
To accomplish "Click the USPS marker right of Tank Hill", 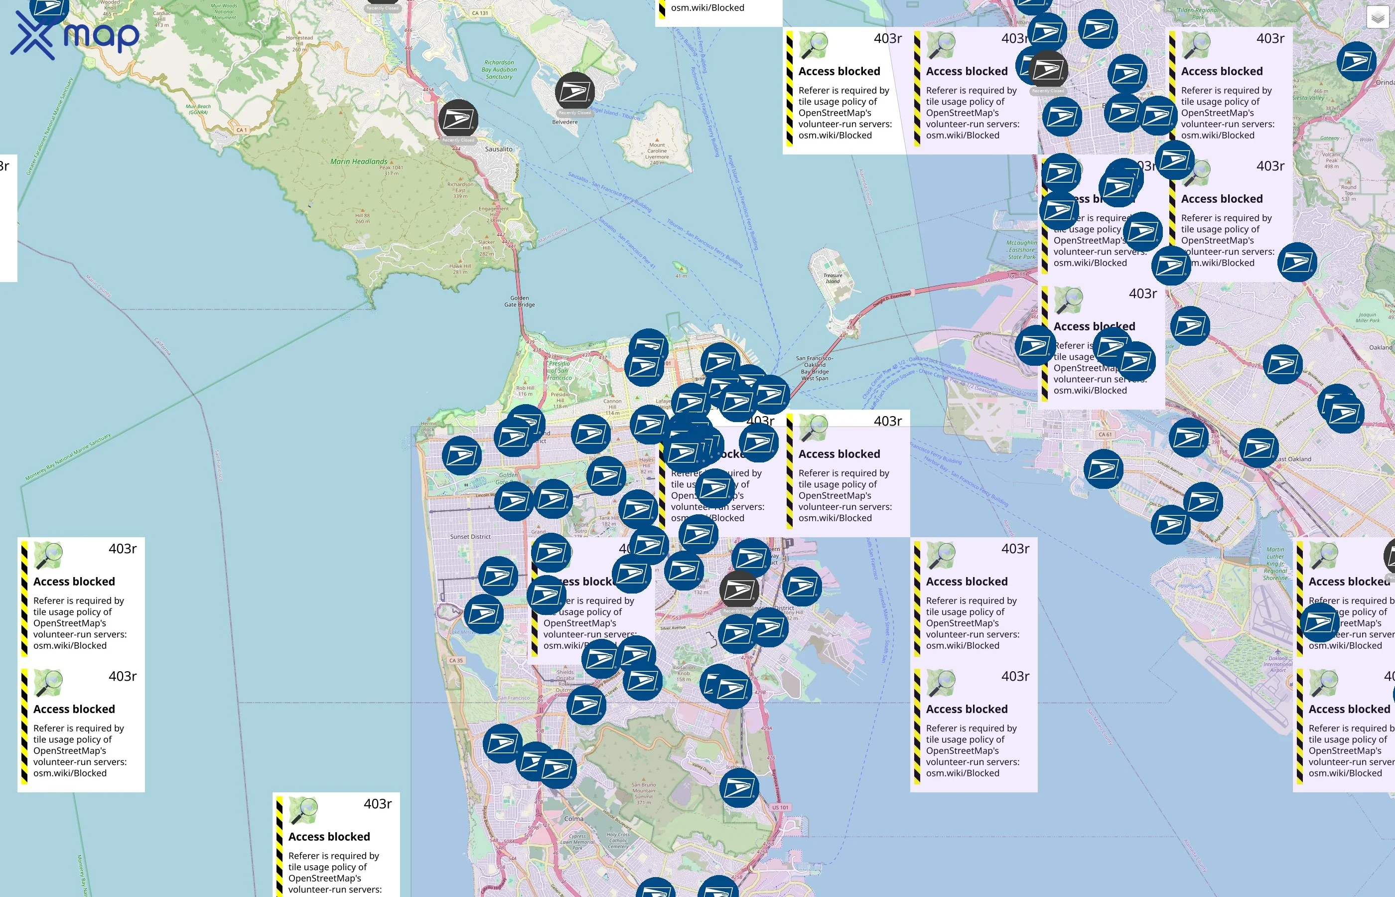I will pos(638,510).
